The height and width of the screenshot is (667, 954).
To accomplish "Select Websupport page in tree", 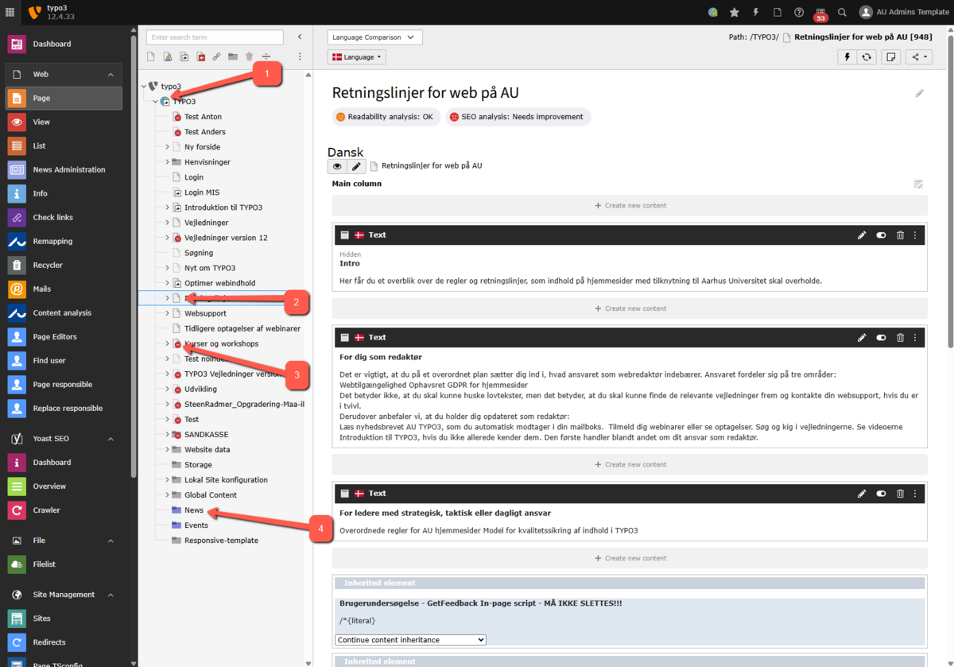I will click(x=205, y=313).
